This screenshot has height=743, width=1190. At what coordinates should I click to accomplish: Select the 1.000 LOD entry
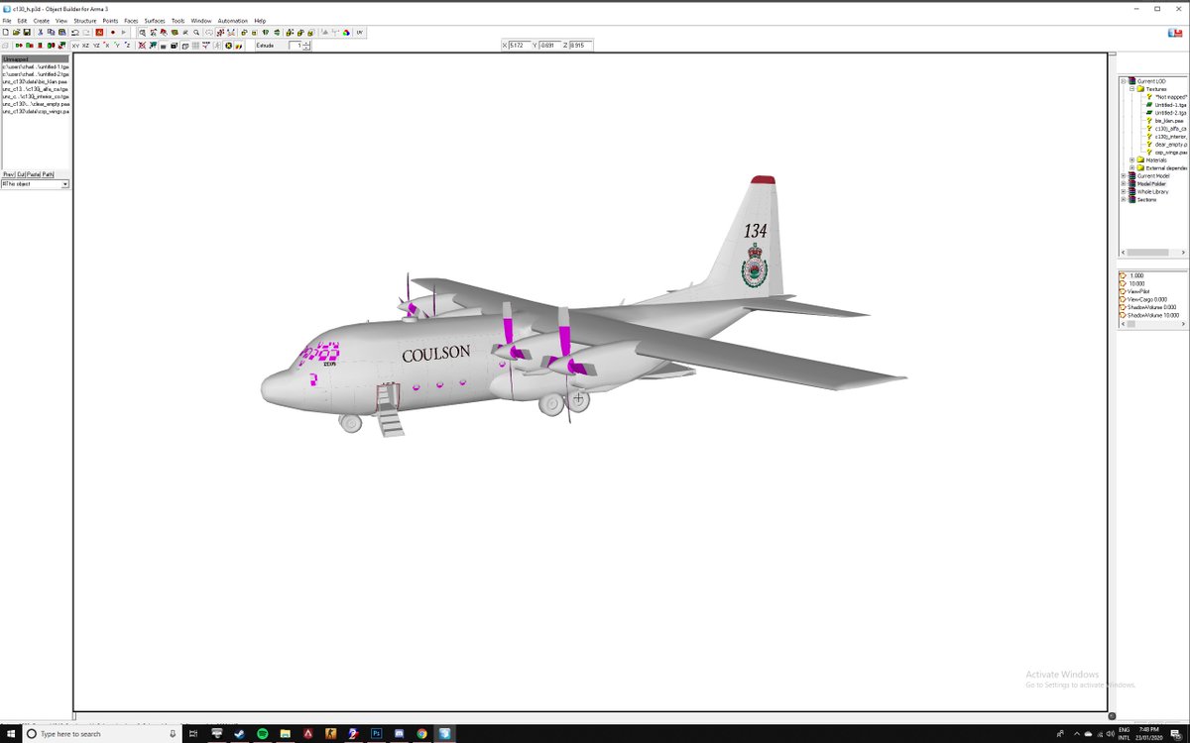click(1136, 275)
